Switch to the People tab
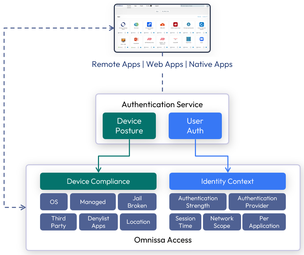The image size is (304, 255). point(142,6)
